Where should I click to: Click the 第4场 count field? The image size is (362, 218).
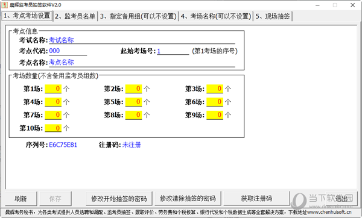point(53,102)
